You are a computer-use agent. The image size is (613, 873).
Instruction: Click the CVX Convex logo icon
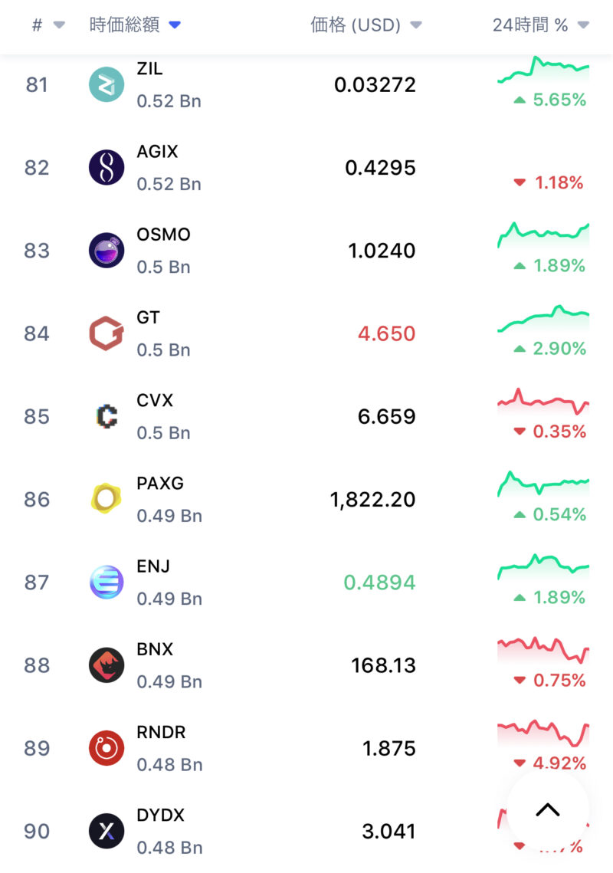pyautogui.click(x=107, y=416)
